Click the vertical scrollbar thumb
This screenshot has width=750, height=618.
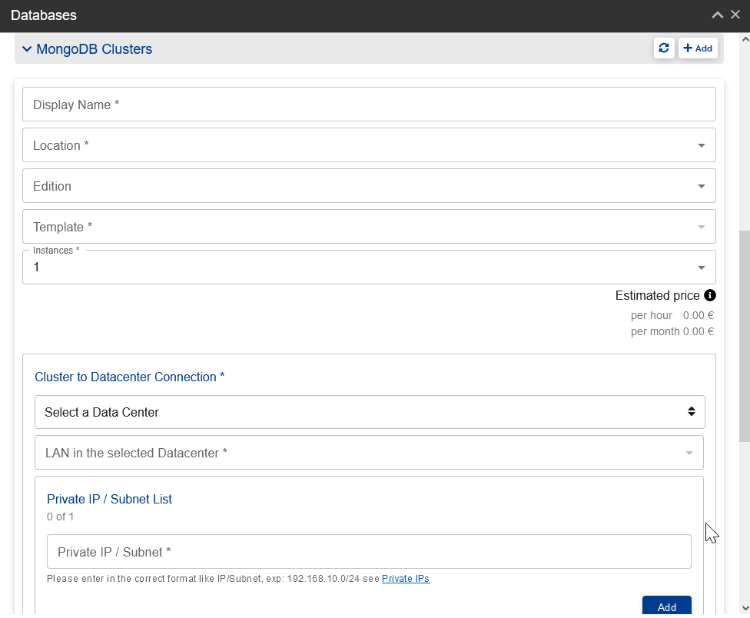(745, 336)
